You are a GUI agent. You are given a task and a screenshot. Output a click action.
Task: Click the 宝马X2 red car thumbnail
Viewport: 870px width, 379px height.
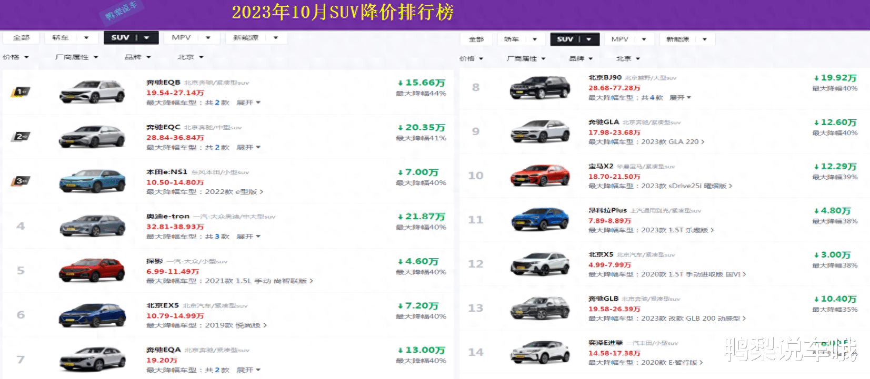pos(541,176)
